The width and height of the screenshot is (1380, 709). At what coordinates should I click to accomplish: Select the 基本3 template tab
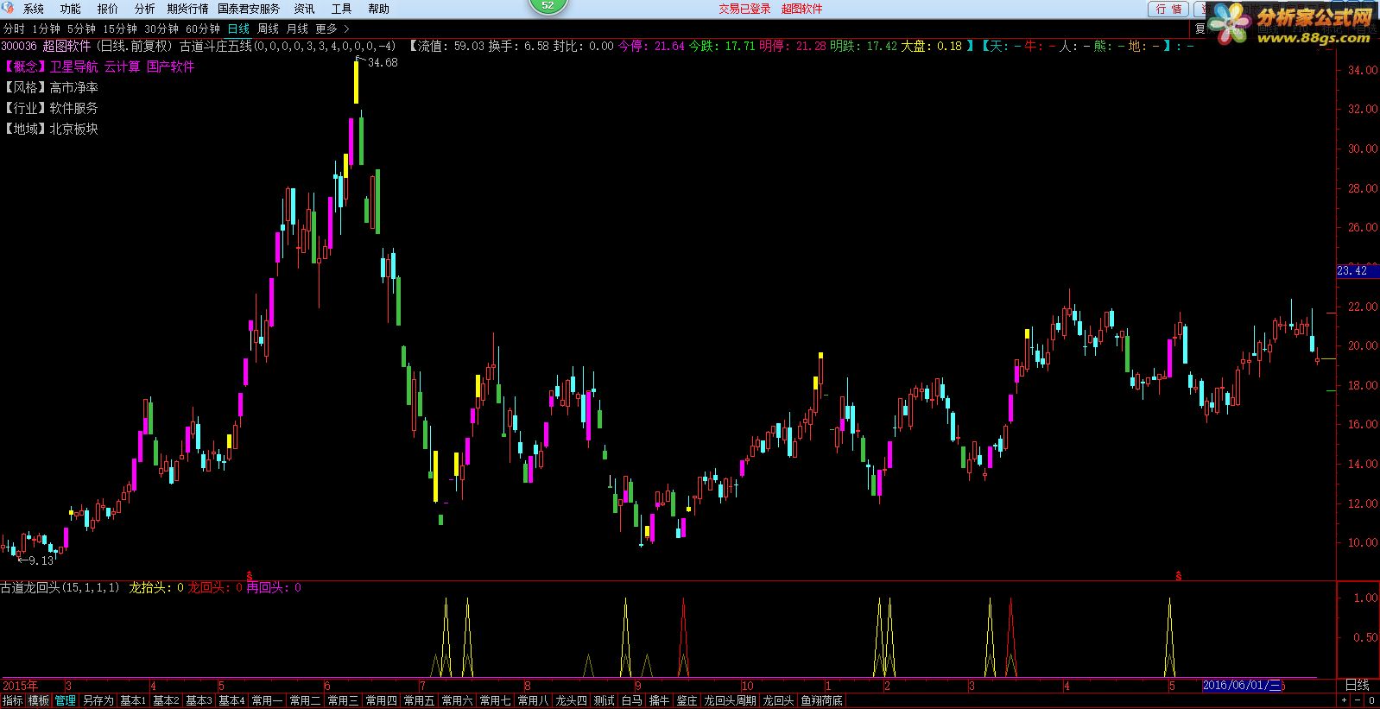[199, 700]
